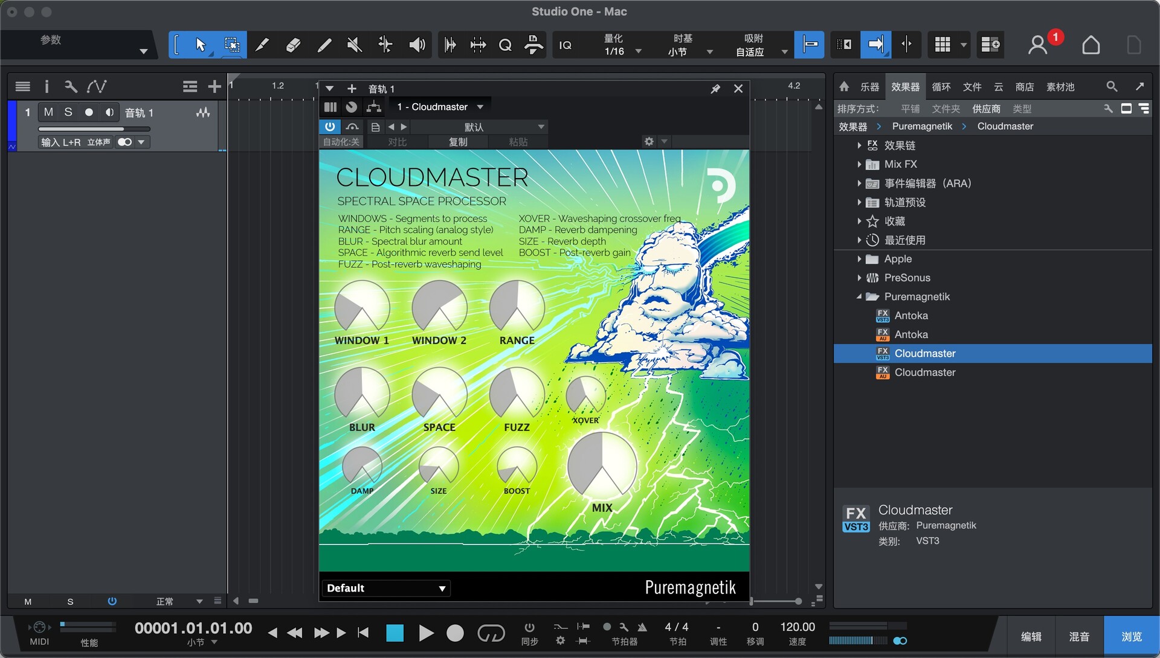Image resolution: width=1160 pixels, height=658 pixels.
Task: Switch to the 素材池 tab
Action: coord(1060,87)
